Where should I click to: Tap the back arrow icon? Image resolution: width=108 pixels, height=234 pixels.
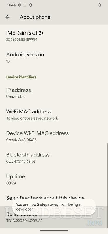click(x=7, y=17)
